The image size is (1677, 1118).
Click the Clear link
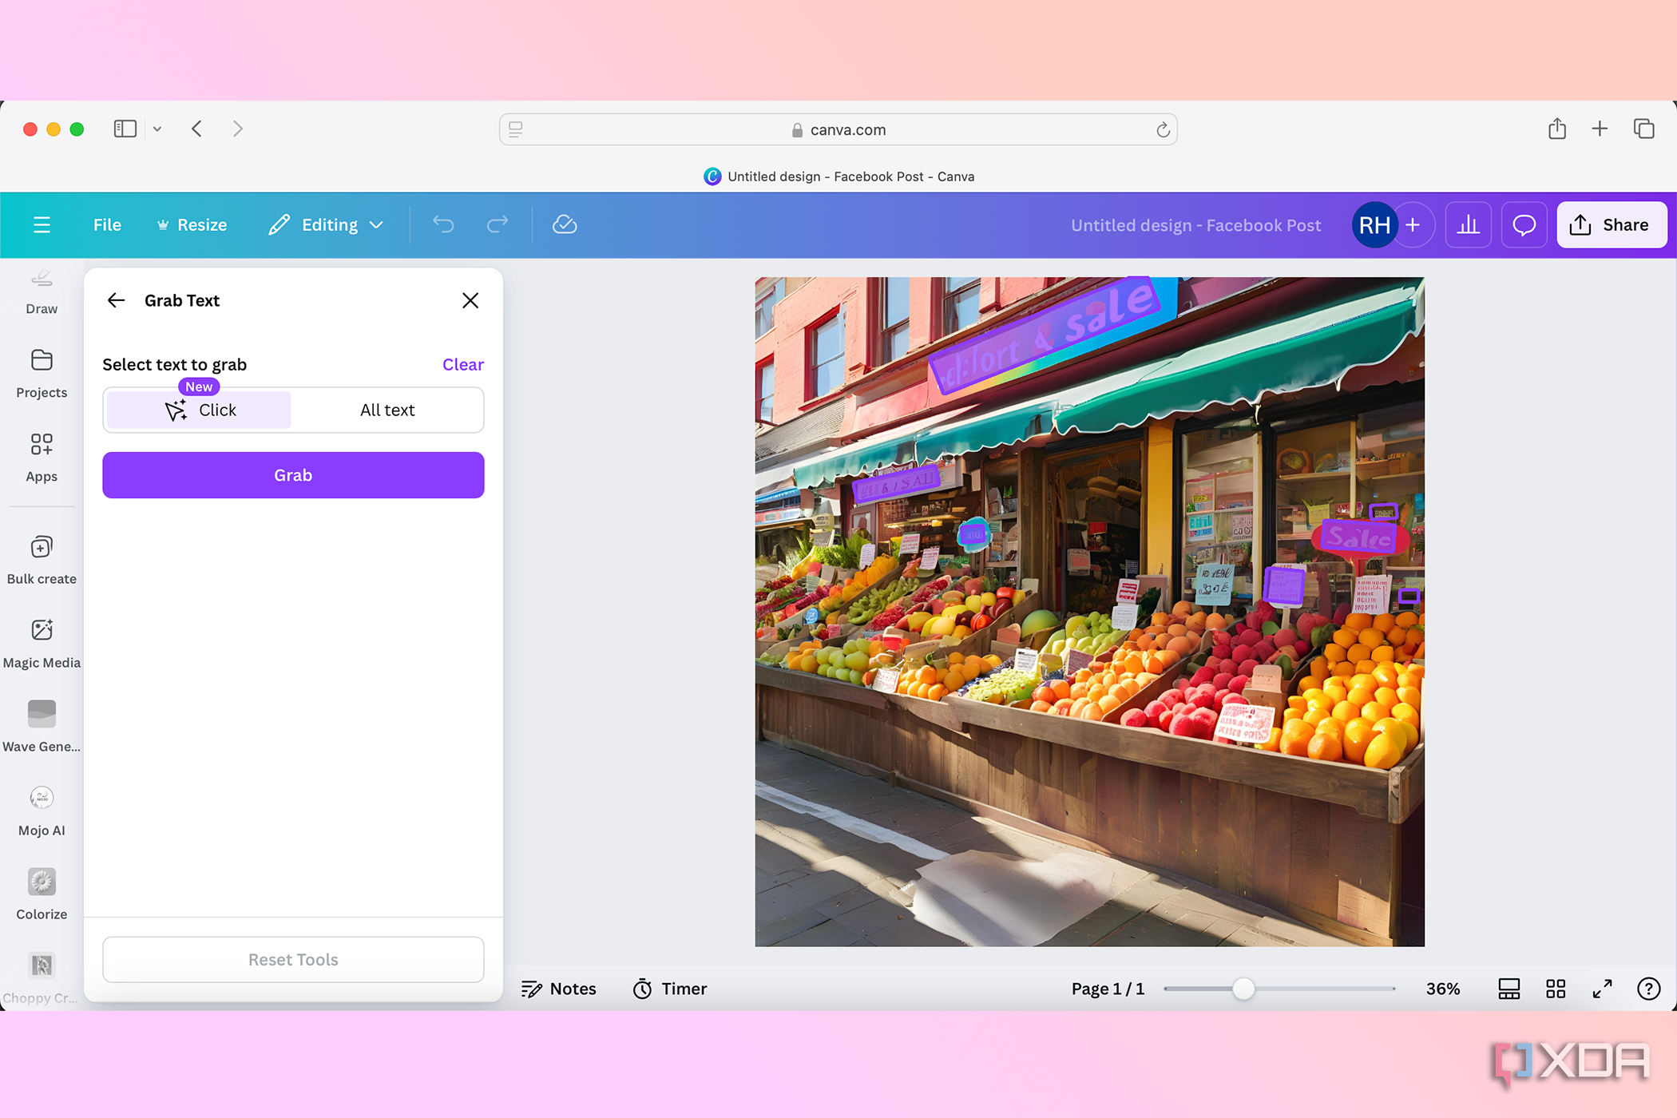click(463, 365)
